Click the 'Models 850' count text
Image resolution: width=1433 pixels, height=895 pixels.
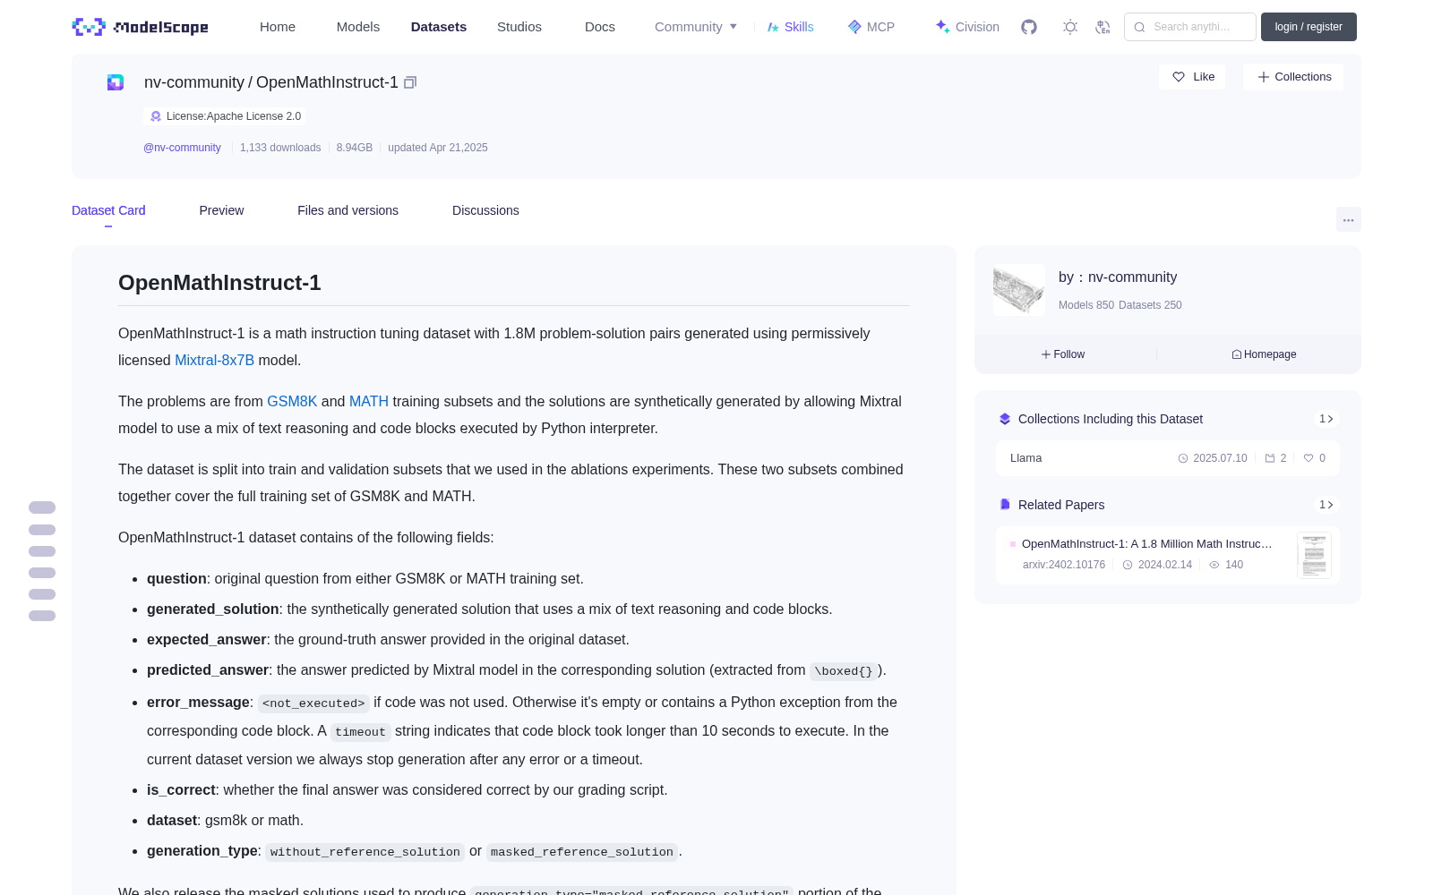pos(1086,305)
